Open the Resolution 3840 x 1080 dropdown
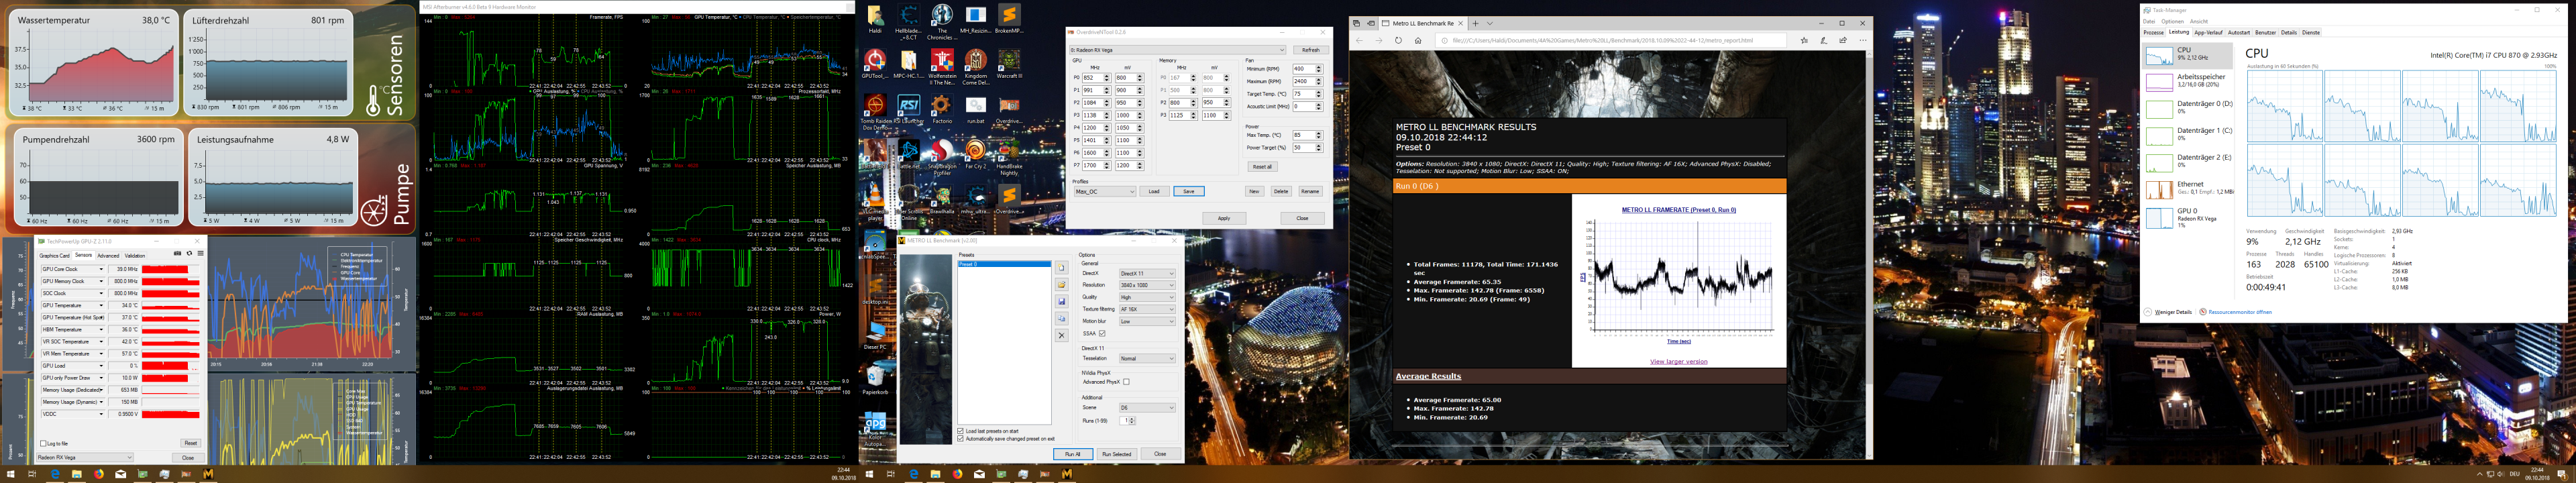2576x483 pixels. 1147,285
